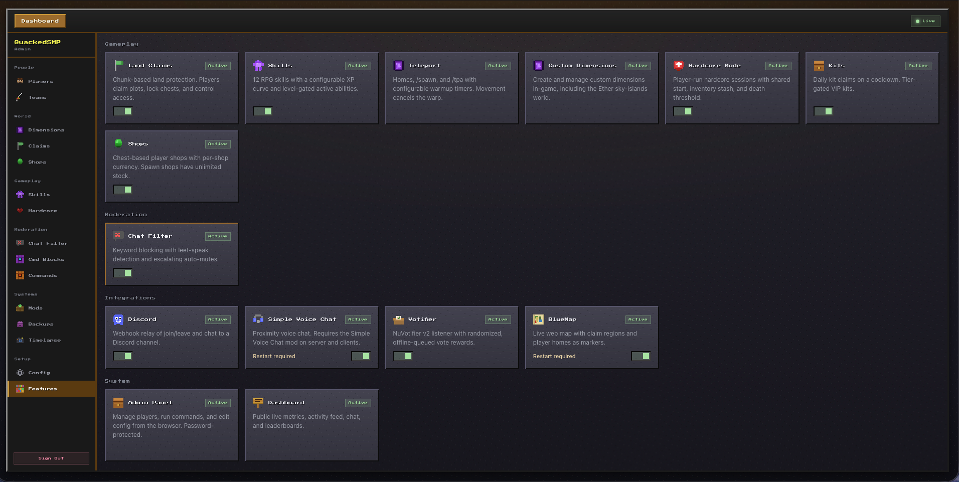Open Dimensions via its purple portal icon
This screenshot has height=482, width=959.
pos(20,130)
